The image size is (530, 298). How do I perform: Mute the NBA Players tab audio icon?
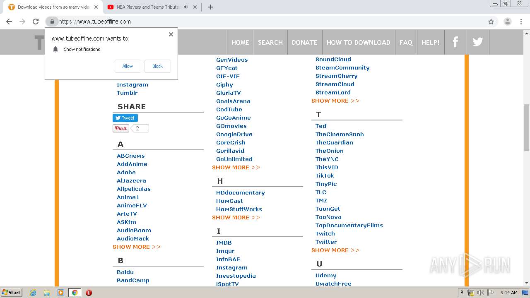tap(186, 7)
